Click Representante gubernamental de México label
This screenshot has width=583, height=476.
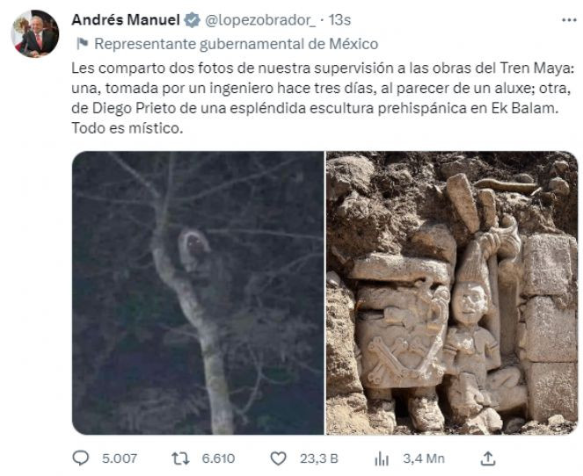[236, 43]
